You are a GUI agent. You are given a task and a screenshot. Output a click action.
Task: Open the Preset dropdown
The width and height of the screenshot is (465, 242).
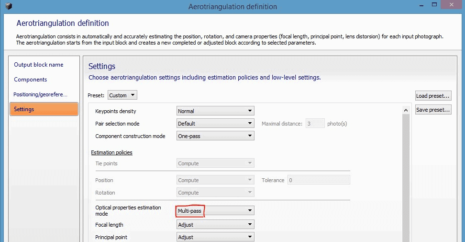[x=122, y=95]
